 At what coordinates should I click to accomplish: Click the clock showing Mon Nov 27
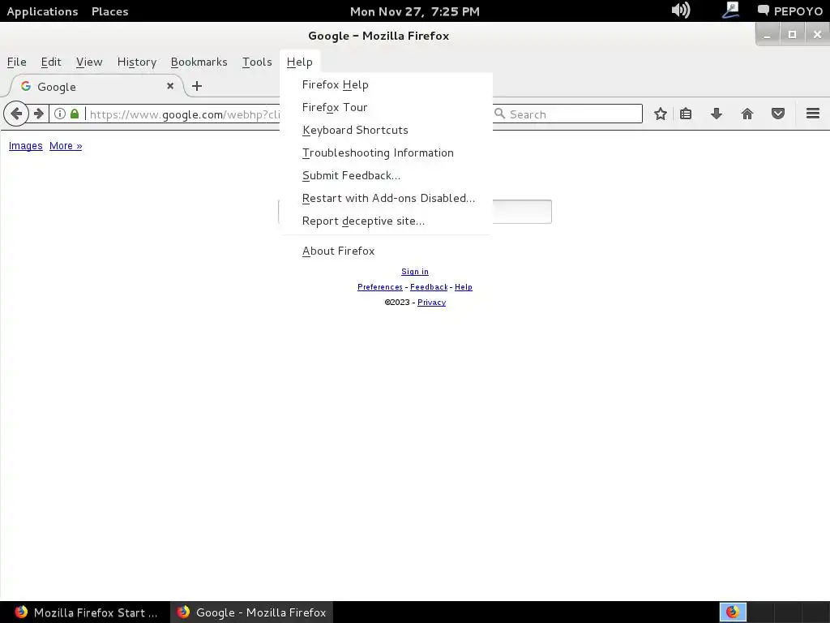tap(414, 11)
